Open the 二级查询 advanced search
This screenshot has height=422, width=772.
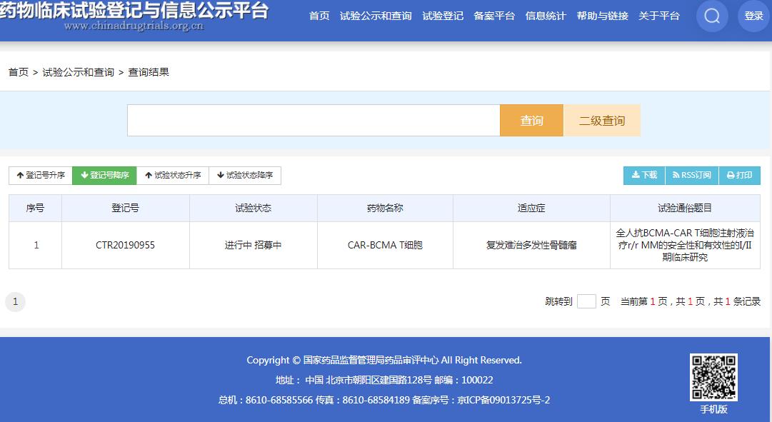[602, 121]
